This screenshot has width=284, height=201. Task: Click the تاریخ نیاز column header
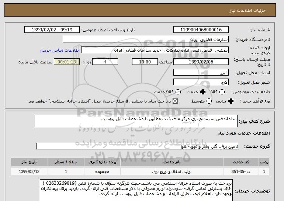(29, 162)
